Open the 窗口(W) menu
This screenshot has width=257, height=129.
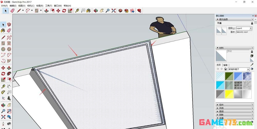tap(58, 6)
